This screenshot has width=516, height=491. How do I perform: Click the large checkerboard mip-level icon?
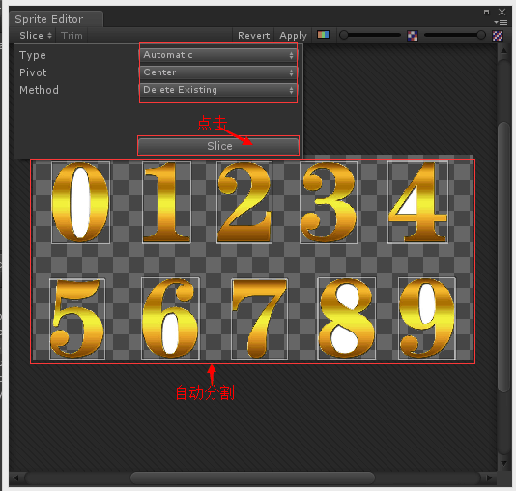[498, 35]
